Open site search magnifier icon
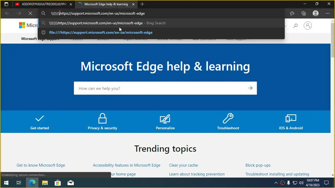 (295, 26)
